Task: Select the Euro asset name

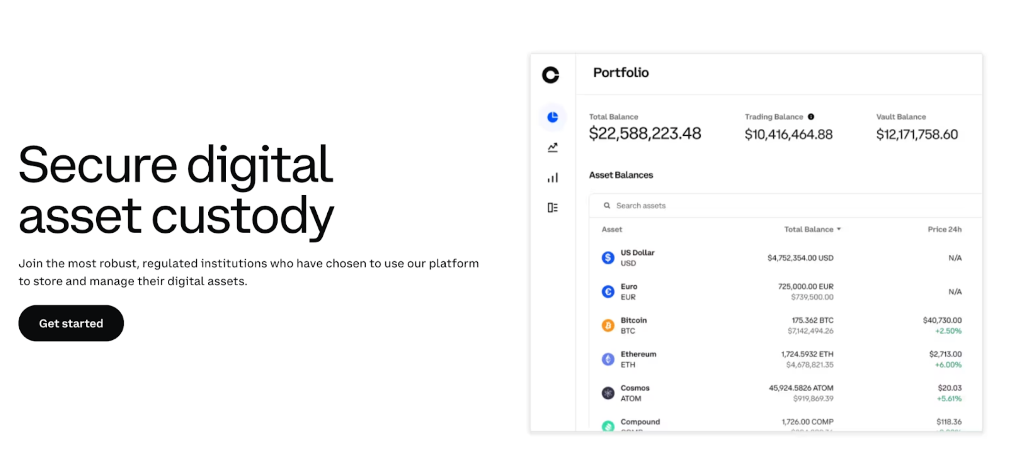Action: pyautogui.click(x=629, y=286)
